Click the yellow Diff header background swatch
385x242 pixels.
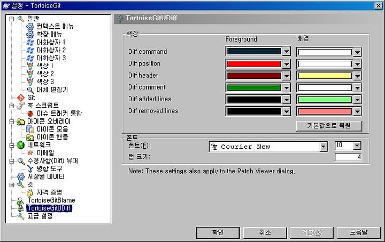(x=325, y=76)
